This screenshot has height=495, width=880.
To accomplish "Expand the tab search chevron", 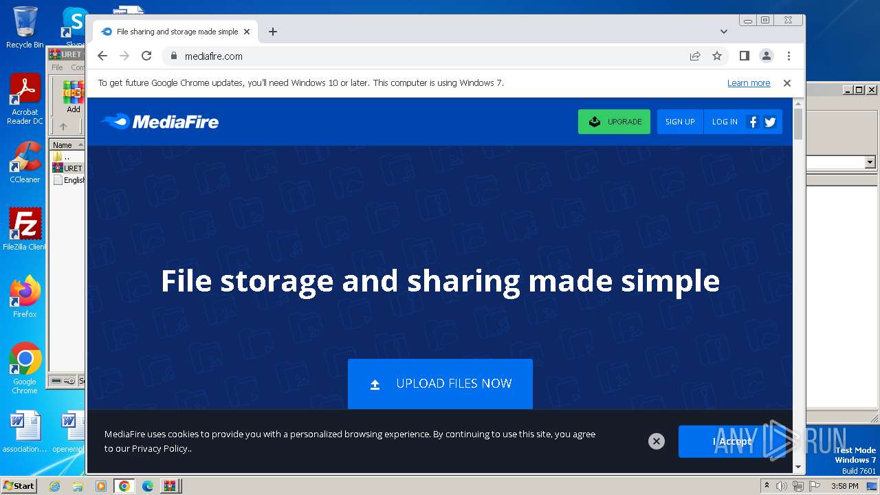I will coord(723,32).
